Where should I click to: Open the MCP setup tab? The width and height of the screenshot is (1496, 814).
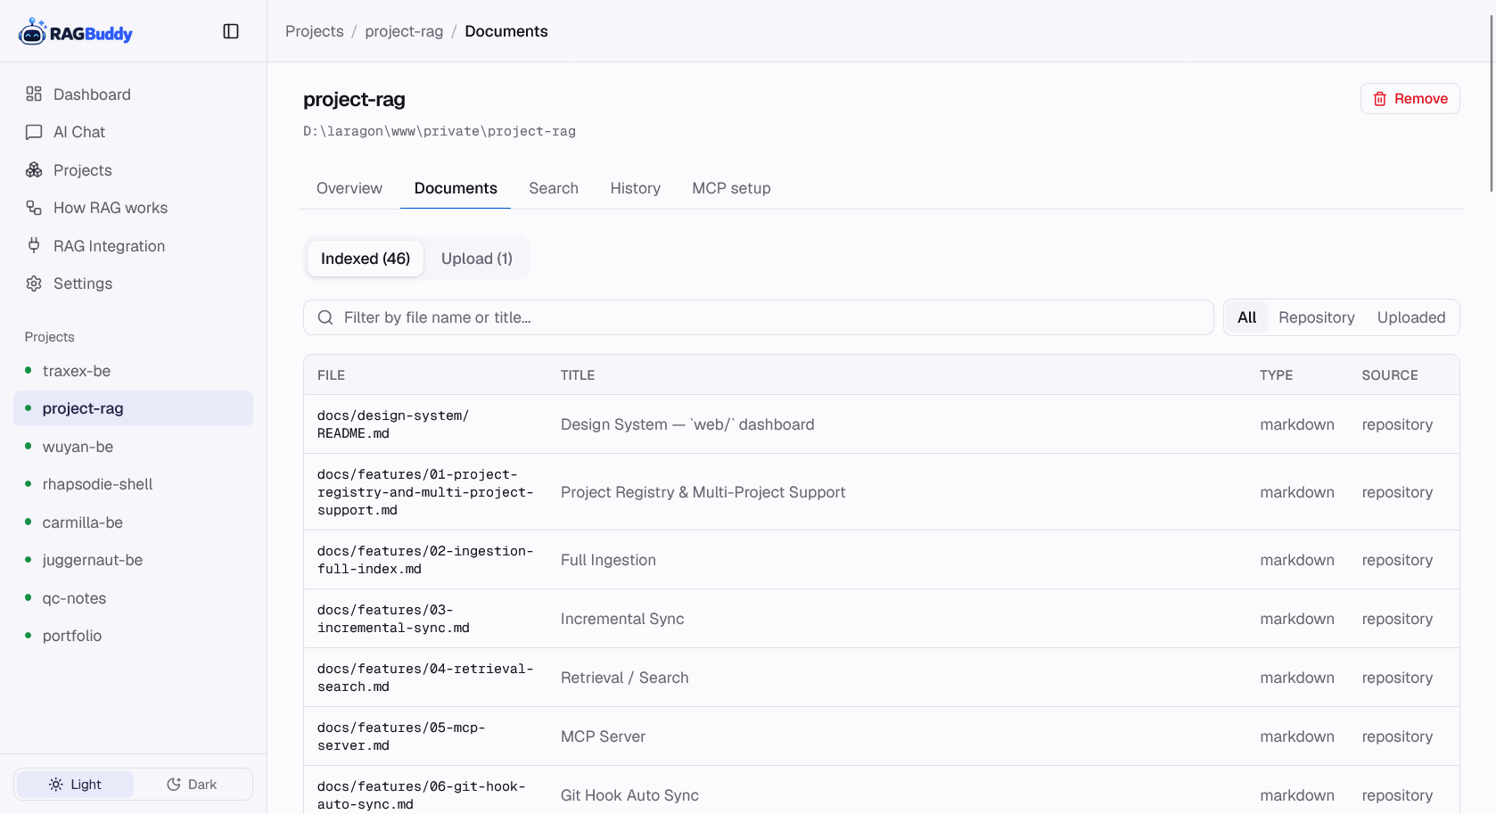tap(731, 188)
